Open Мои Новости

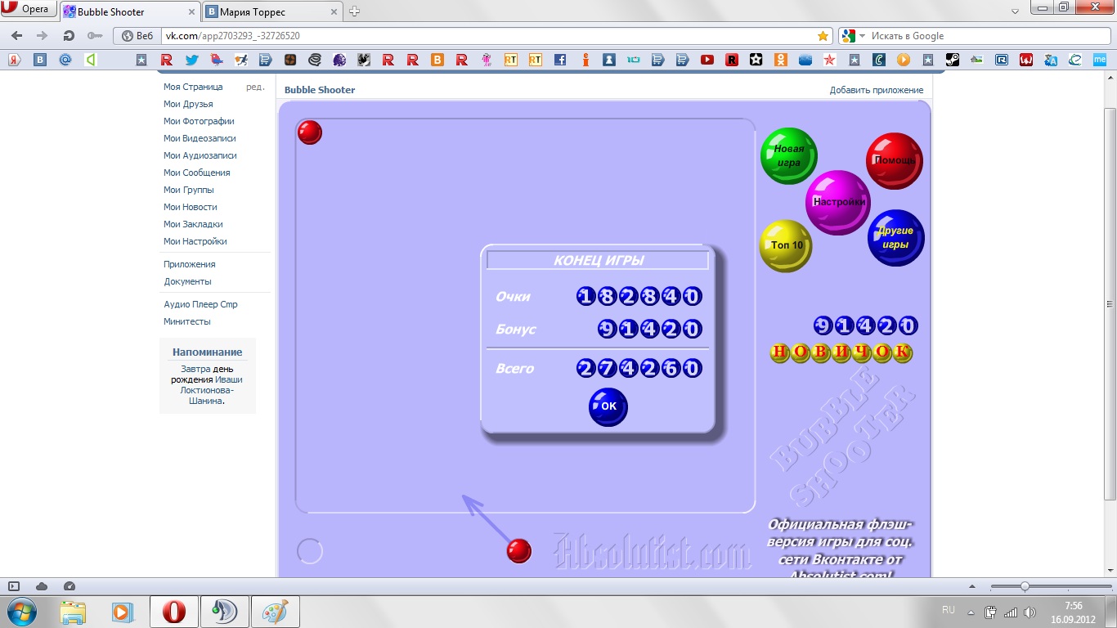pos(191,207)
